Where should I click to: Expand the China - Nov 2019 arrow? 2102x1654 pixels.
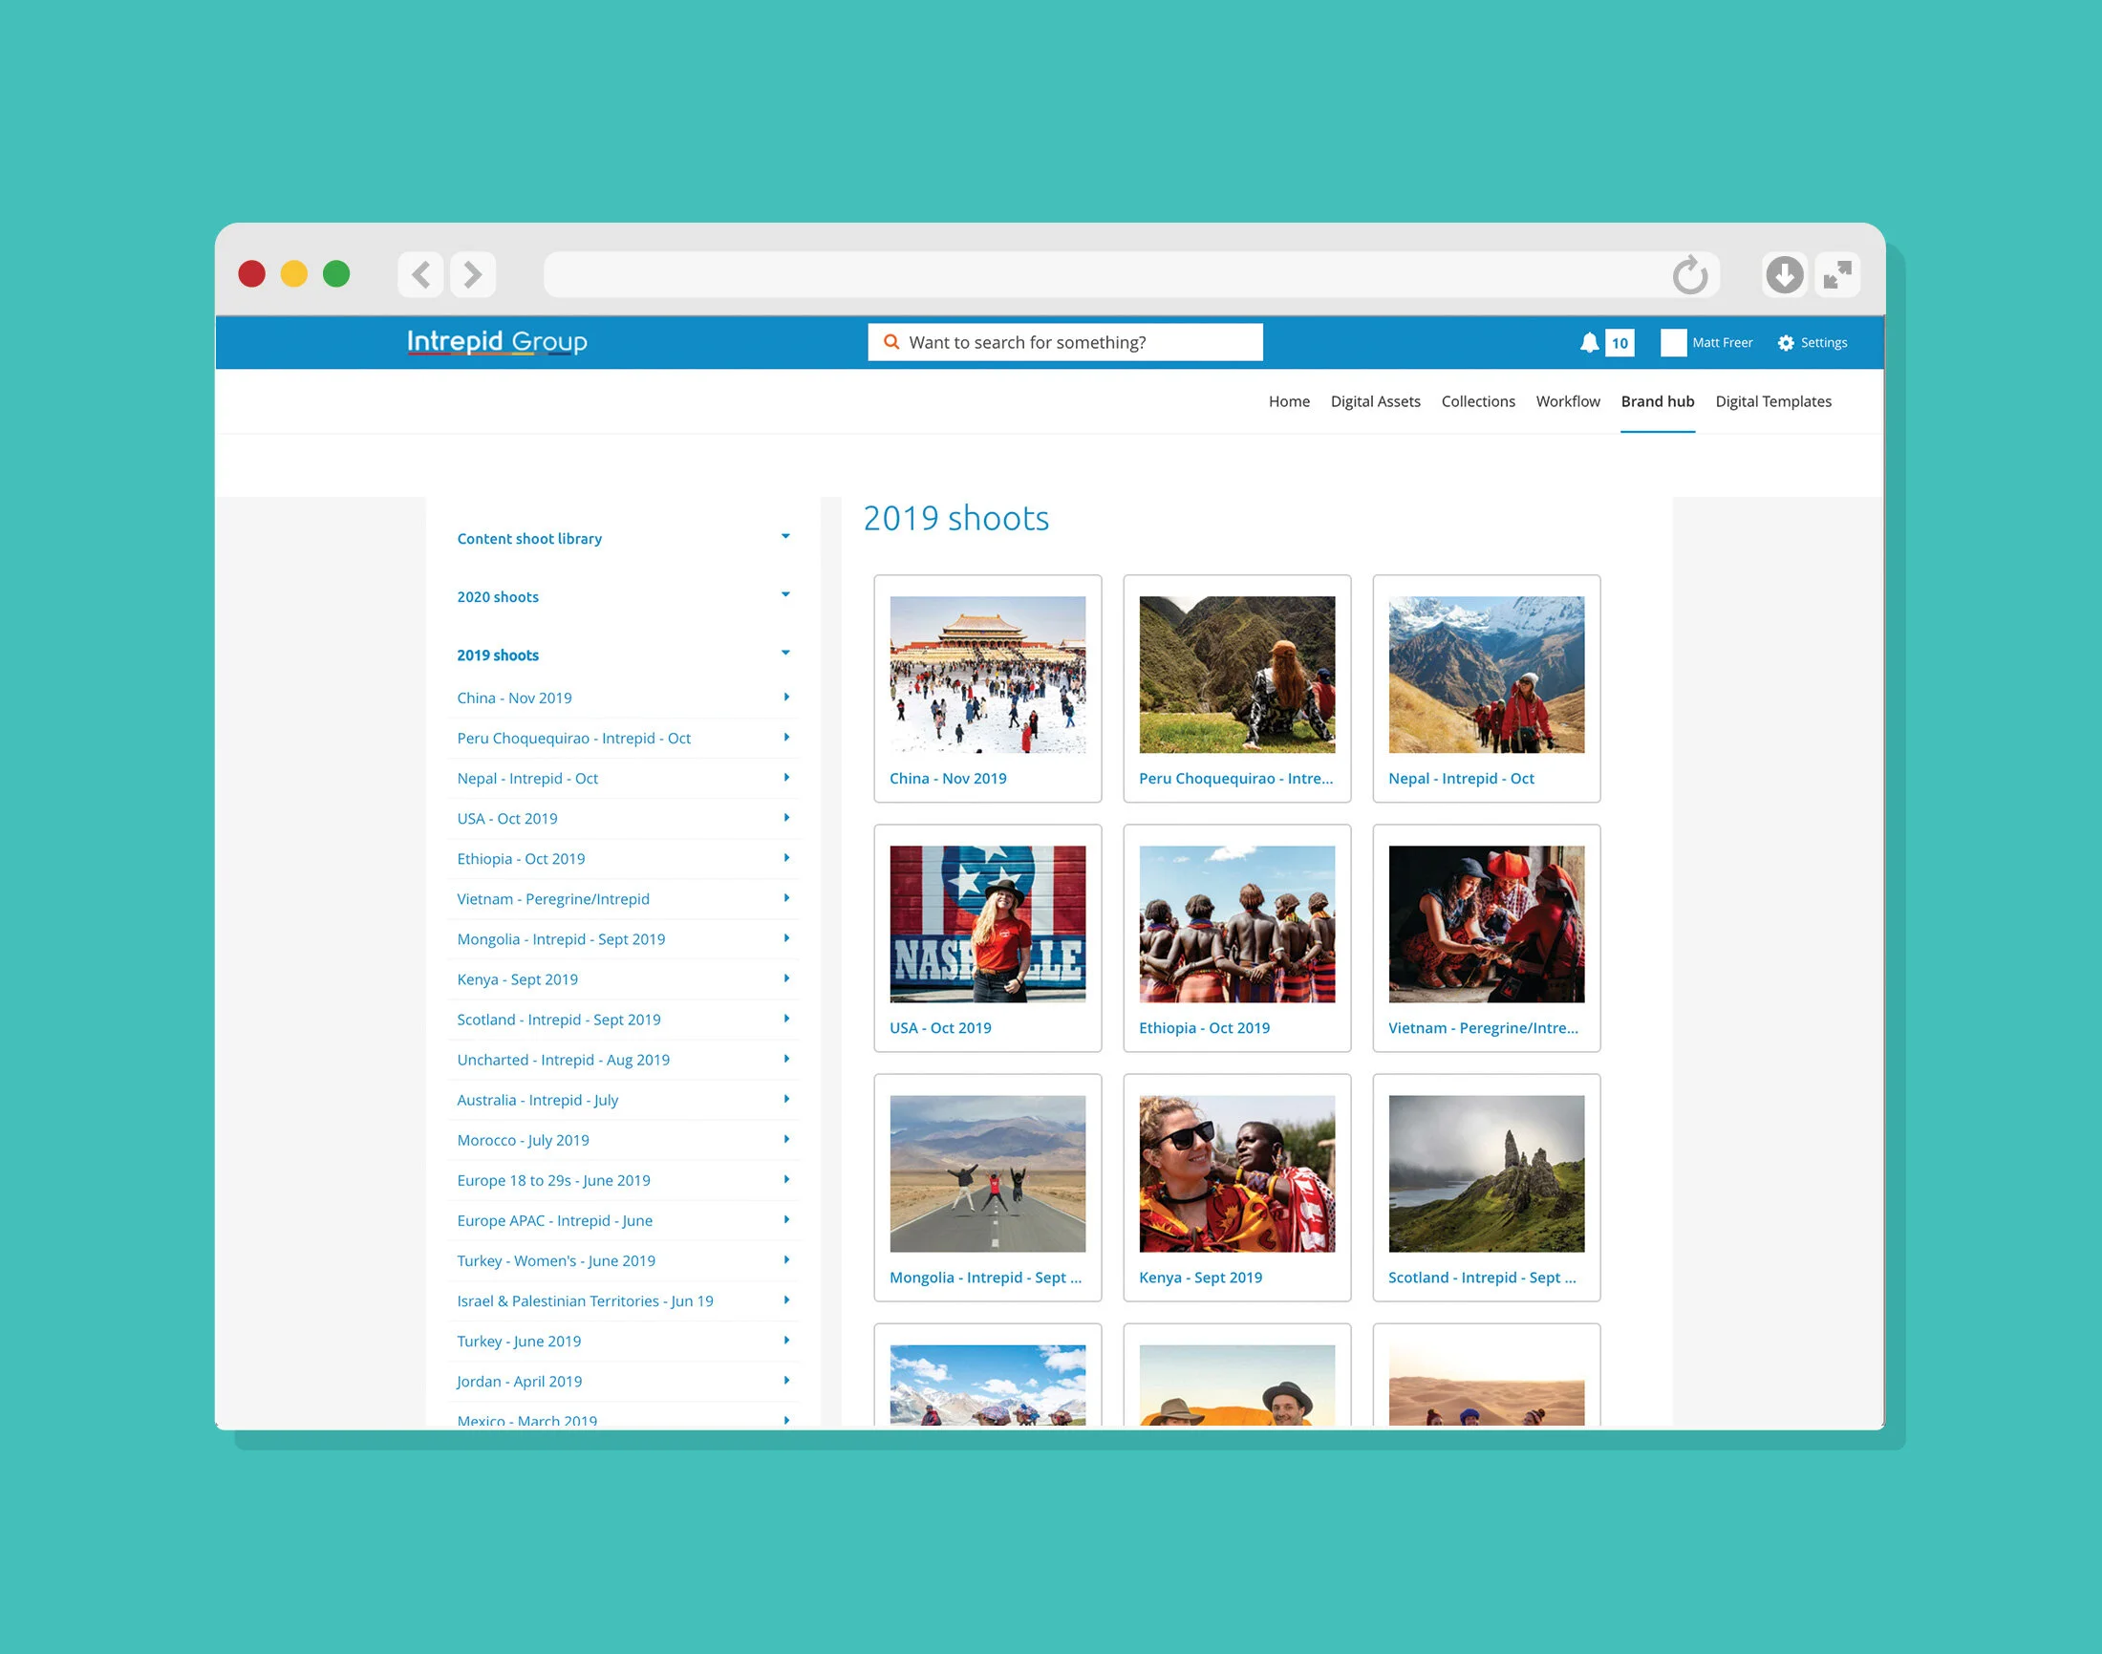[x=786, y=698]
